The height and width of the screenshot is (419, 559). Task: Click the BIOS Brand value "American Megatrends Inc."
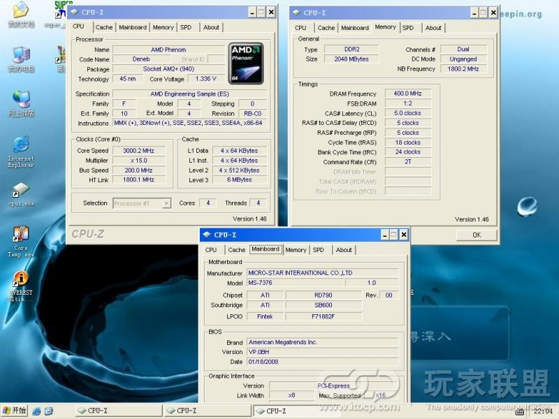coord(323,342)
